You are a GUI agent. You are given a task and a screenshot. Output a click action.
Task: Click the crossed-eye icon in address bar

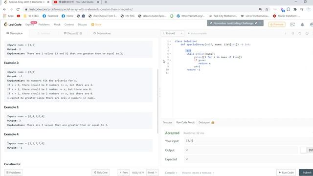point(260,9)
